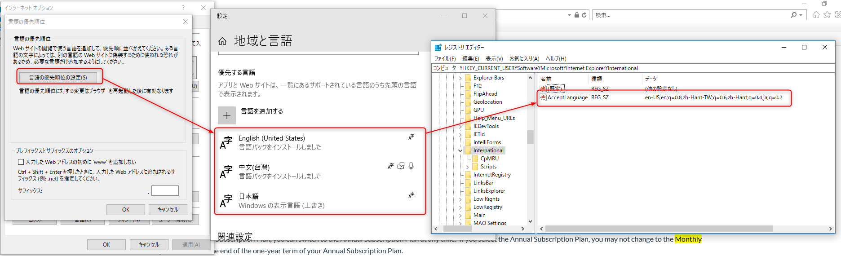Expand the Explorer Bars registry key
The width and height of the screenshot is (841, 256).
coord(460,78)
